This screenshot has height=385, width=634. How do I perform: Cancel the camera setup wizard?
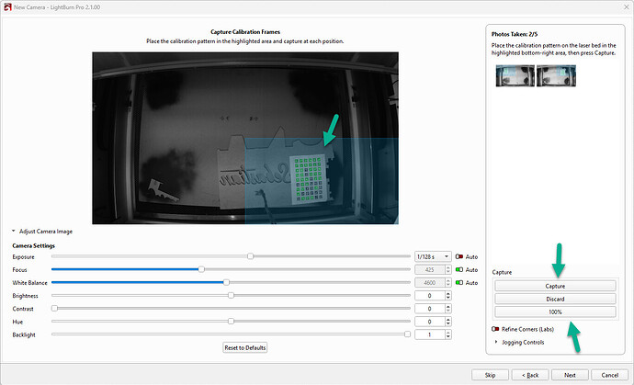[609, 375]
